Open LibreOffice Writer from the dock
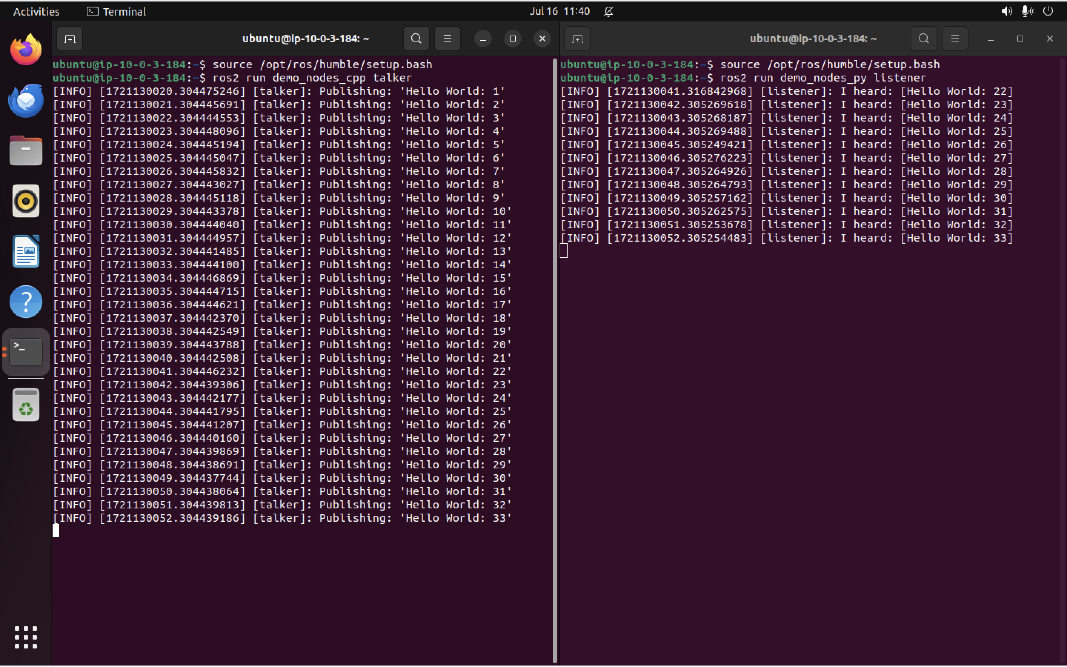Viewport: 1067px width, 667px height. point(26,252)
